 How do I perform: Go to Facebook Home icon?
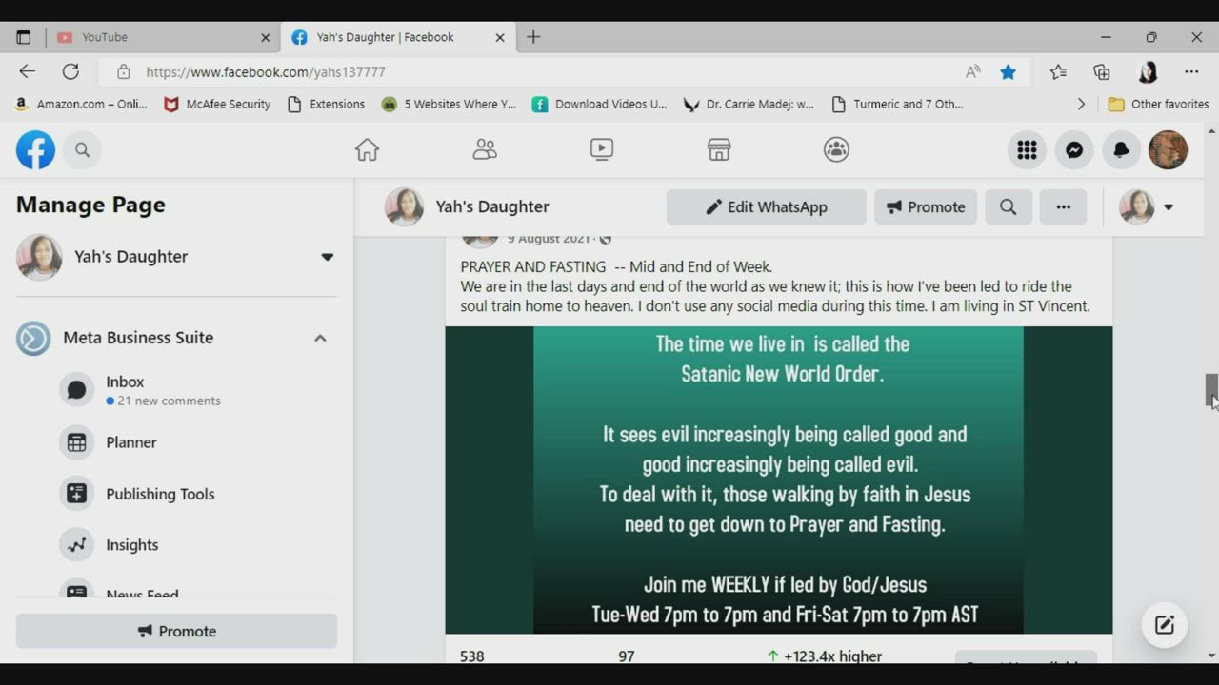(367, 149)
